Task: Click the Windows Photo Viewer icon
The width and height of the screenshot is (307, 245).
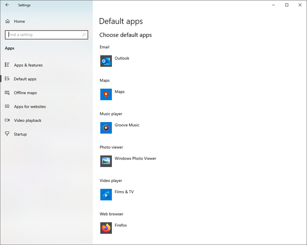Action: click(106, 161)
